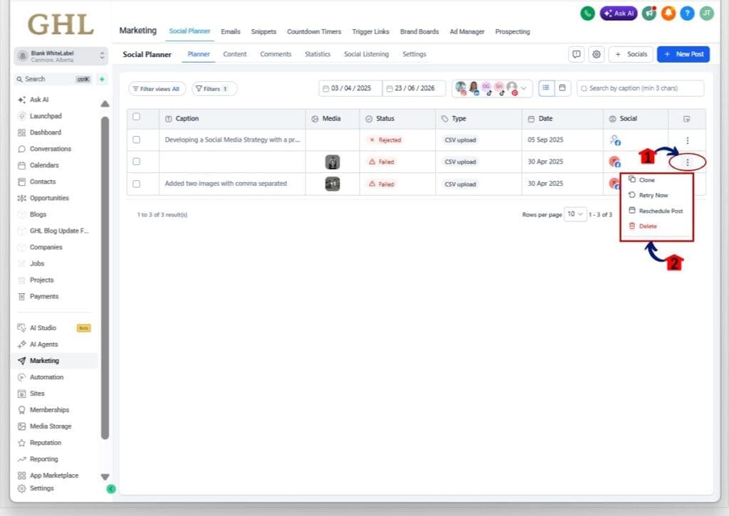
Task: Open Social Planner gear settings icon
Action: coord(596,54)
